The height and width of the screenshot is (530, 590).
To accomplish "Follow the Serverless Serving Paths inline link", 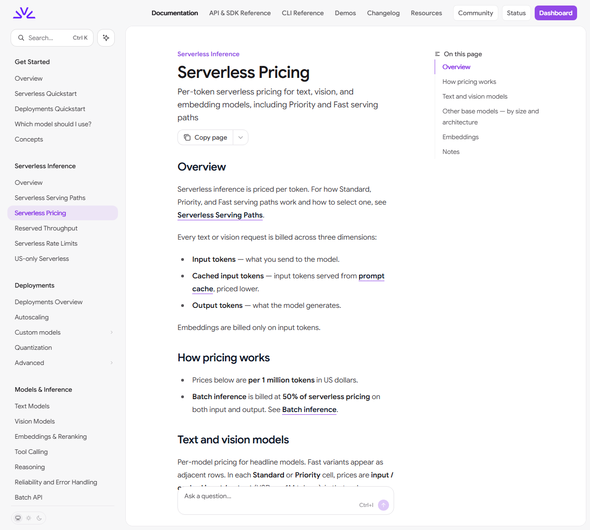I will click(220, 215).
